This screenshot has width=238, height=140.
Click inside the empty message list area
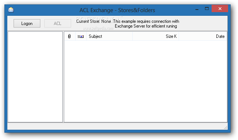pos(146,81)
